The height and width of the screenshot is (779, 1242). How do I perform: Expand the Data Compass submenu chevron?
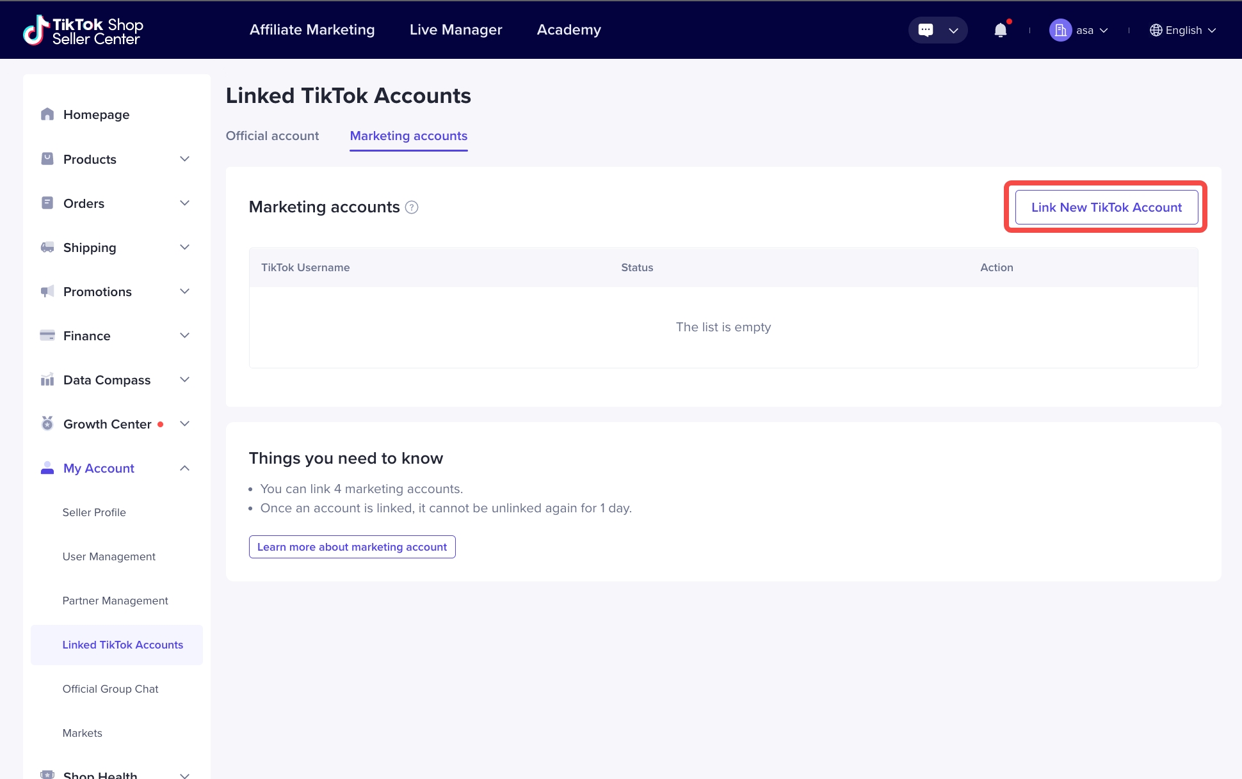(185, 379)
